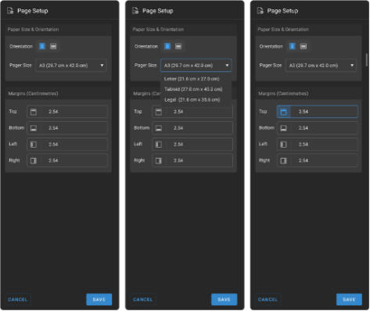Focus the Bottom margin value field in left panel

point(67,128)
